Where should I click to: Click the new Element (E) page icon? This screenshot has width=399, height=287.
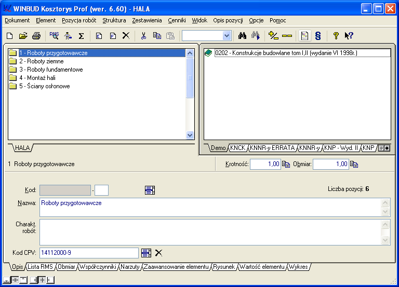coord(99,36)
